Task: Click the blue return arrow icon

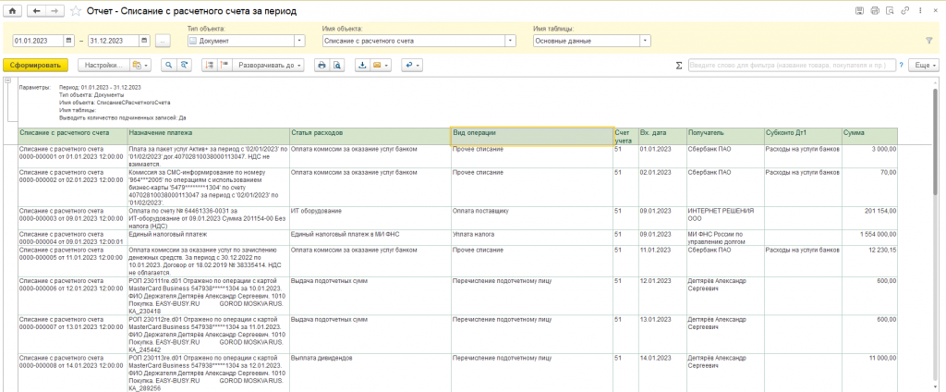Action: pyautogui.click(x=408, y=66)
